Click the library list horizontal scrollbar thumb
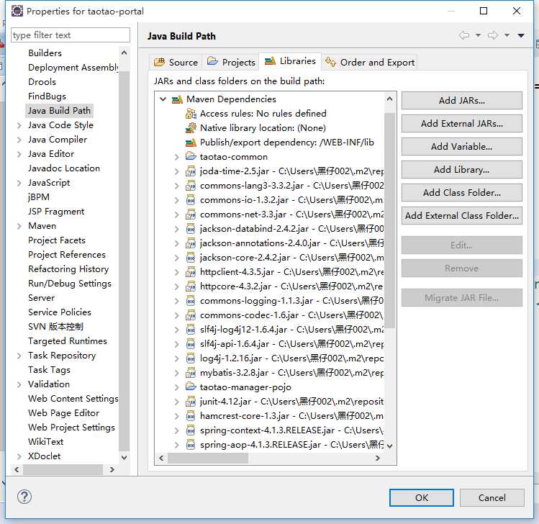The height and width of the screenshot is (524, 539). [x=208, y=458]
